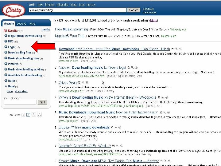The image size is (221, 166).
Task: Click the preview magnifier for 2Bass Vega result
Action: (83, 82)
